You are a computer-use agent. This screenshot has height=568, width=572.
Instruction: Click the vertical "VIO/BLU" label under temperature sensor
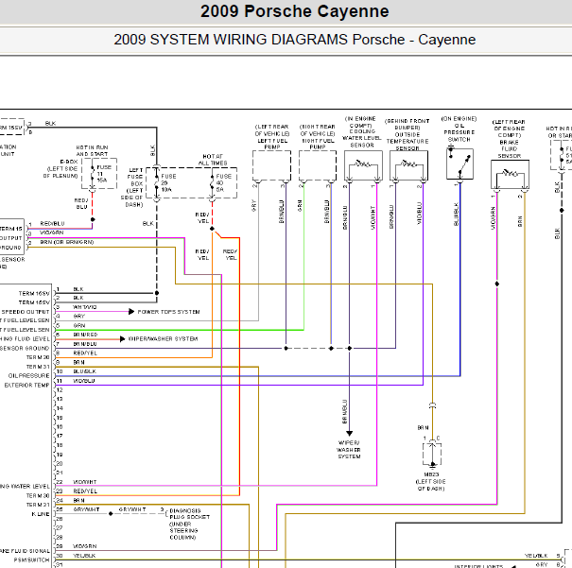(420, 214)
